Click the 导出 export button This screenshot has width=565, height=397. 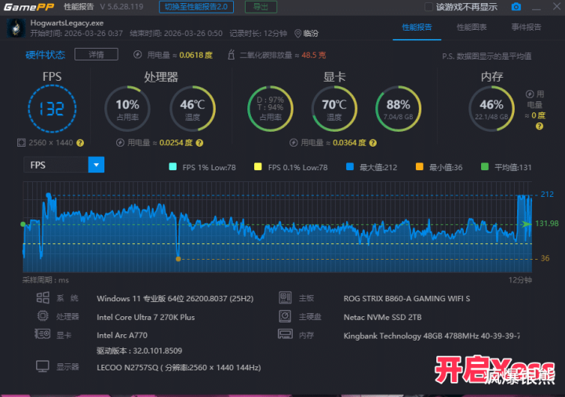pyautogui.click(x=261, y=7)
